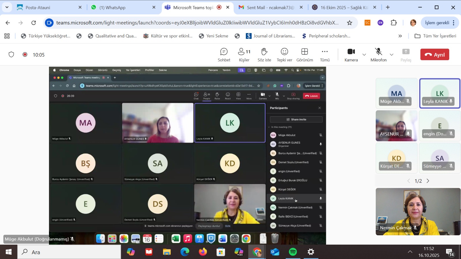Bookmark this page with star icon
This screenshot has height=259, width=461.
349,23
